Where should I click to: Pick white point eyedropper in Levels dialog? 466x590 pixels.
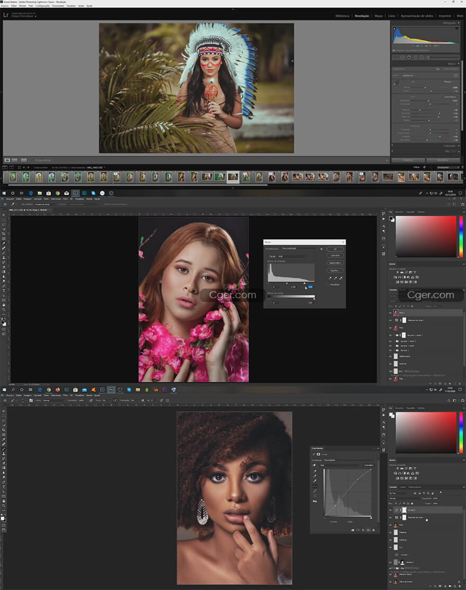340,278
